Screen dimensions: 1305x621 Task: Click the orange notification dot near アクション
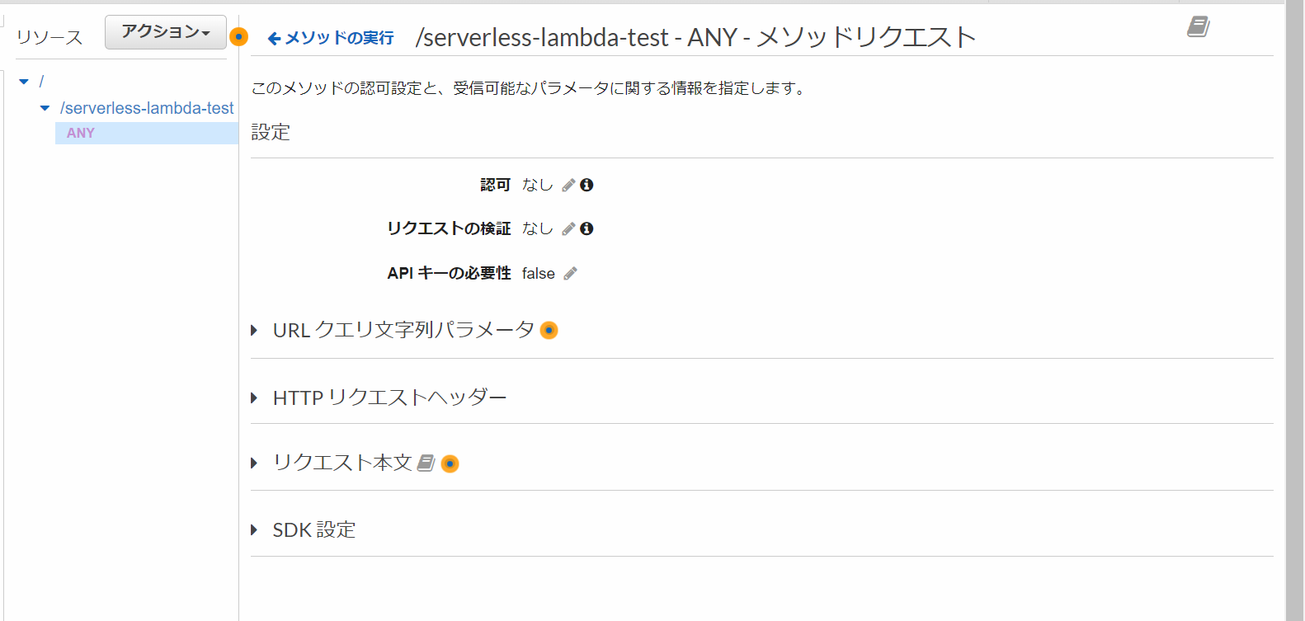pos(238,37)
